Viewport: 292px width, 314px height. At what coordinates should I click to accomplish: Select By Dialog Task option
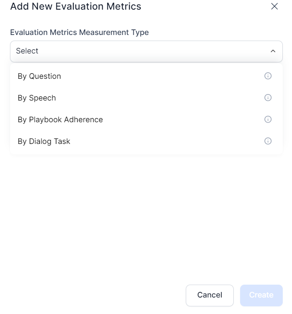click(x=44, y=142)
